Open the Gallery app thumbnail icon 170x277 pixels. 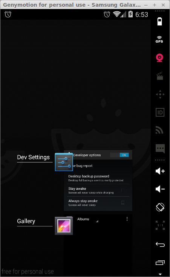coord(64,226)
